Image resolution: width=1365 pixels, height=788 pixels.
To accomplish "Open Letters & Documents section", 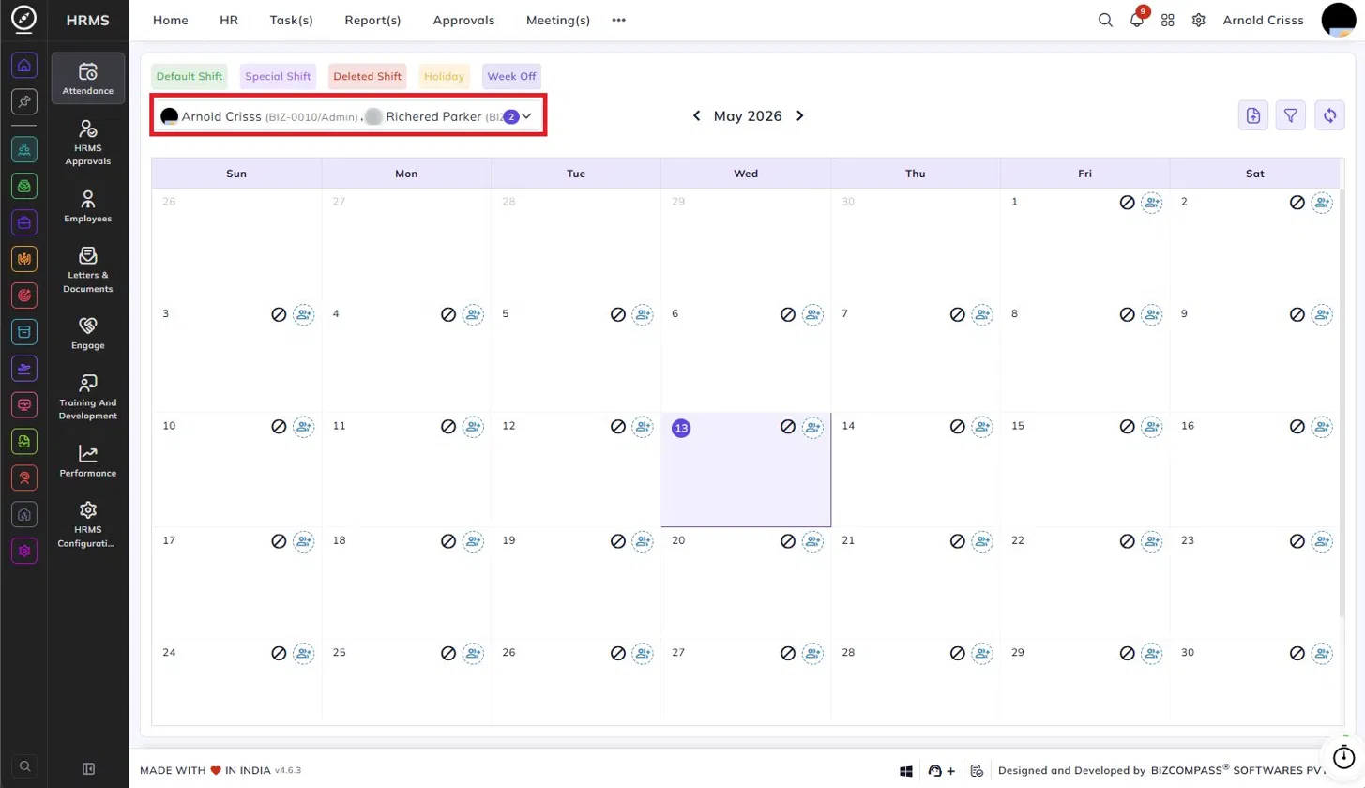I will (x=88, y=270).
